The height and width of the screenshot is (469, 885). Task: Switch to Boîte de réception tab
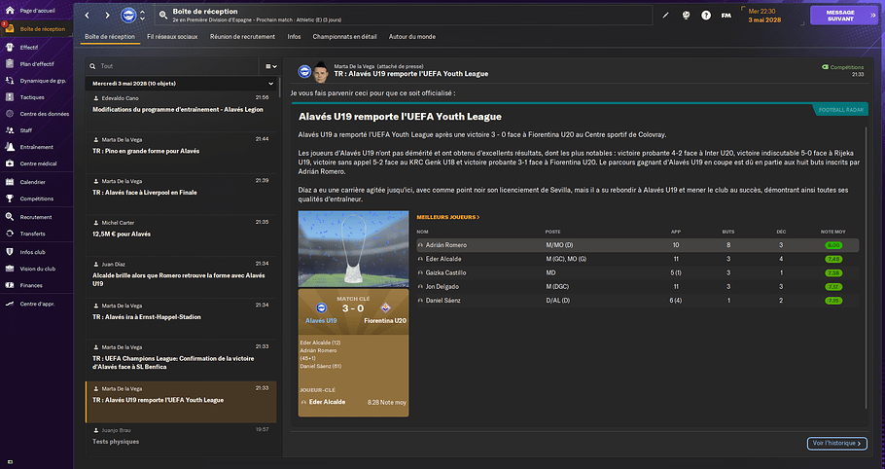[110, 37]
